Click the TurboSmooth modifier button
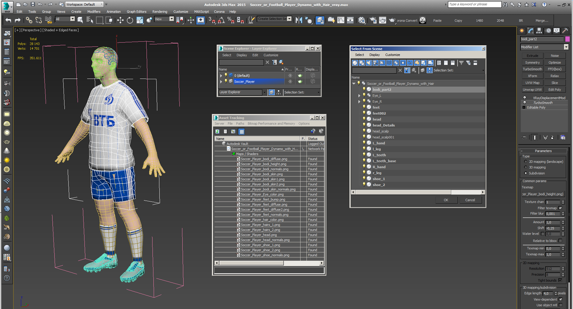The image size is (573, 309). (532, 69)
